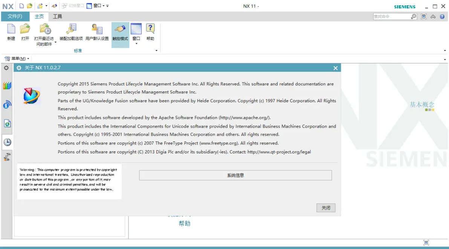
Task: Click the 帮助 help ribbon icon
Action: [x=150, y=32]
